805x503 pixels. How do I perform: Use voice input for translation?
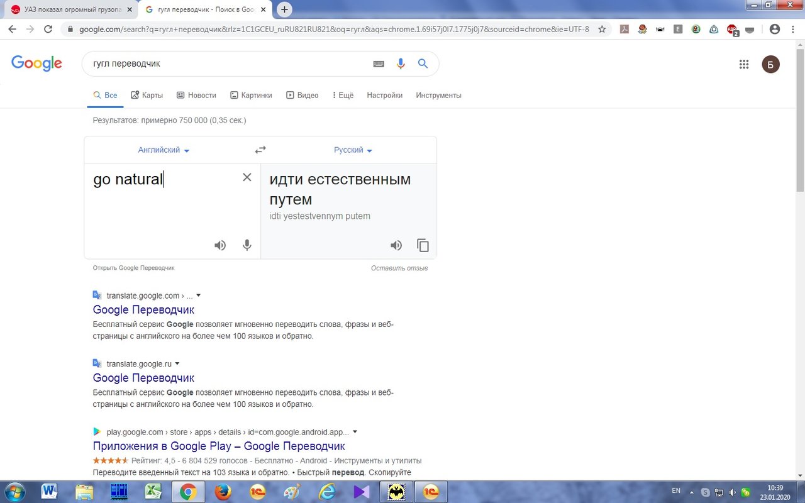(247, 245)
